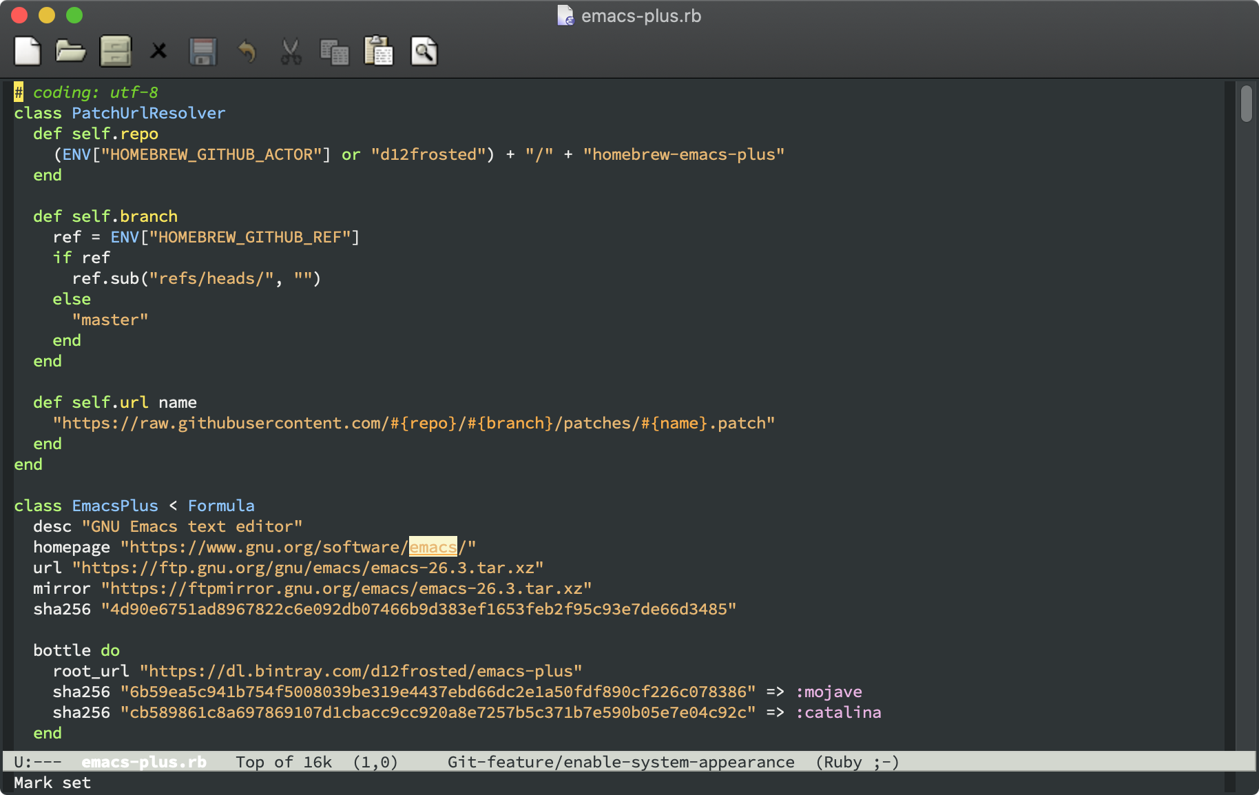Click the 'Top of 16k' position indicator
This screenshot has height=795, width=1259.
point(284,762)
